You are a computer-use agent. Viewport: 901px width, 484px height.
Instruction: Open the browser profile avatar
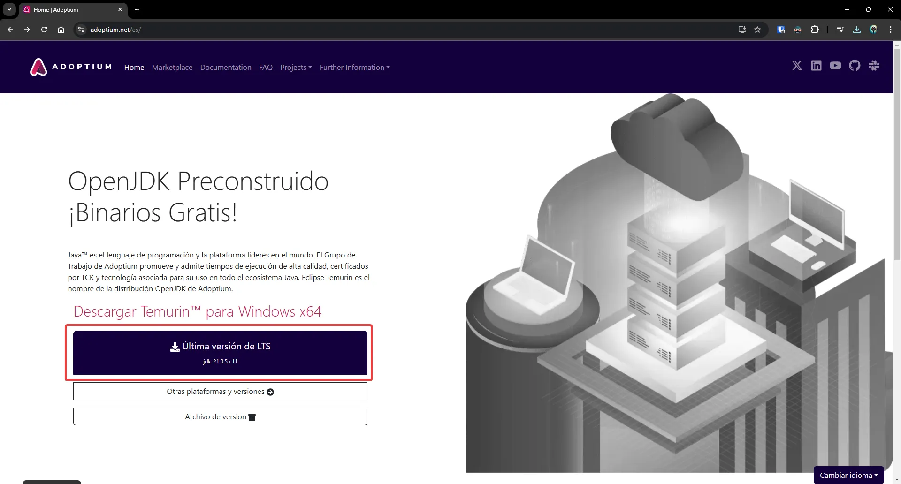(x=874, y=30)
